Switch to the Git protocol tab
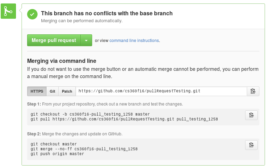This screenshot has height=168, width=266. 53,91
